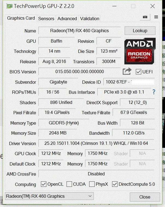Click the Default Clock field 1212 MHz
The image size is (165, 207).
(x=51, y=164)
